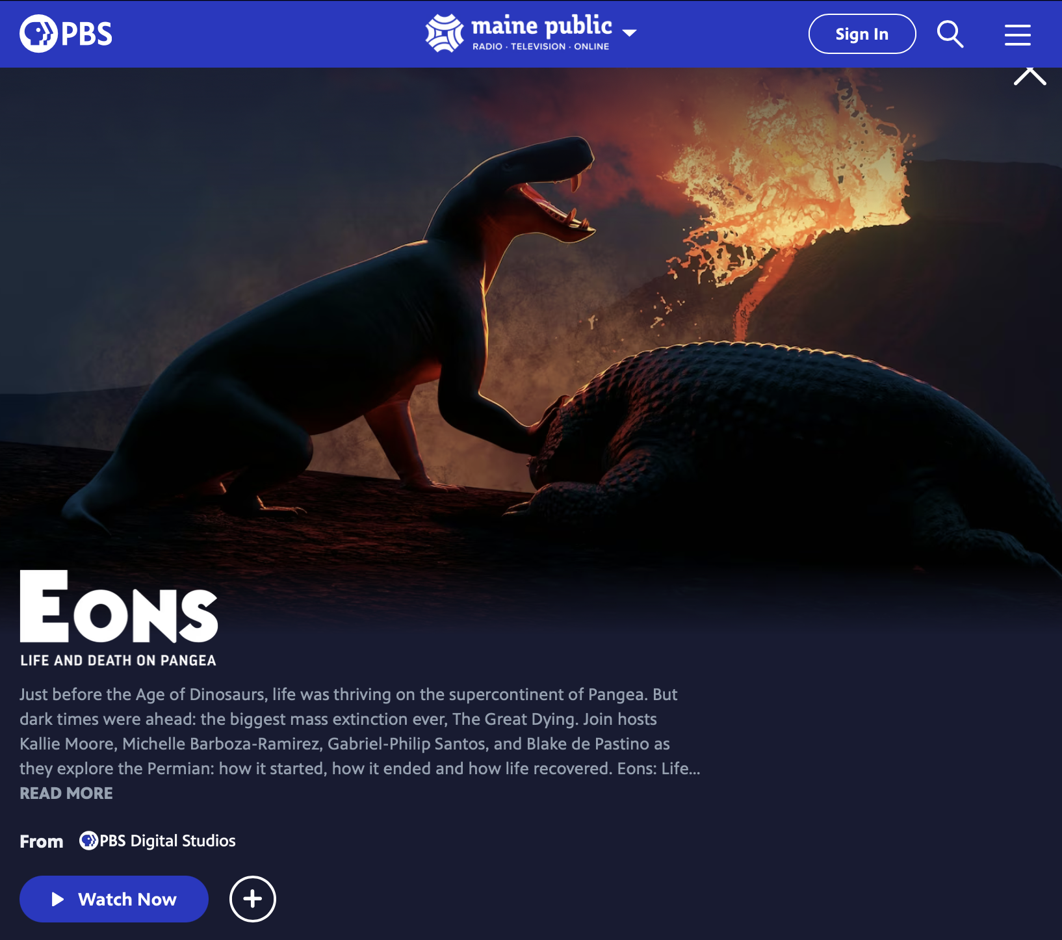
Task: Open the hamburger menu
Action: 1018,34
